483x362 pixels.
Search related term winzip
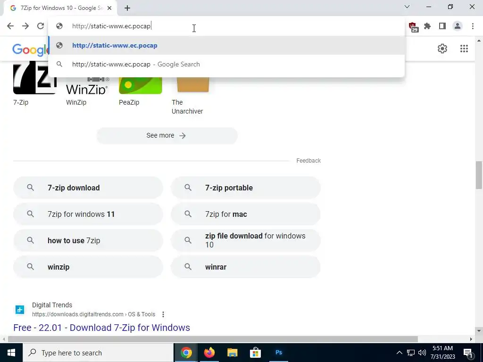click(x=88, y=267)
